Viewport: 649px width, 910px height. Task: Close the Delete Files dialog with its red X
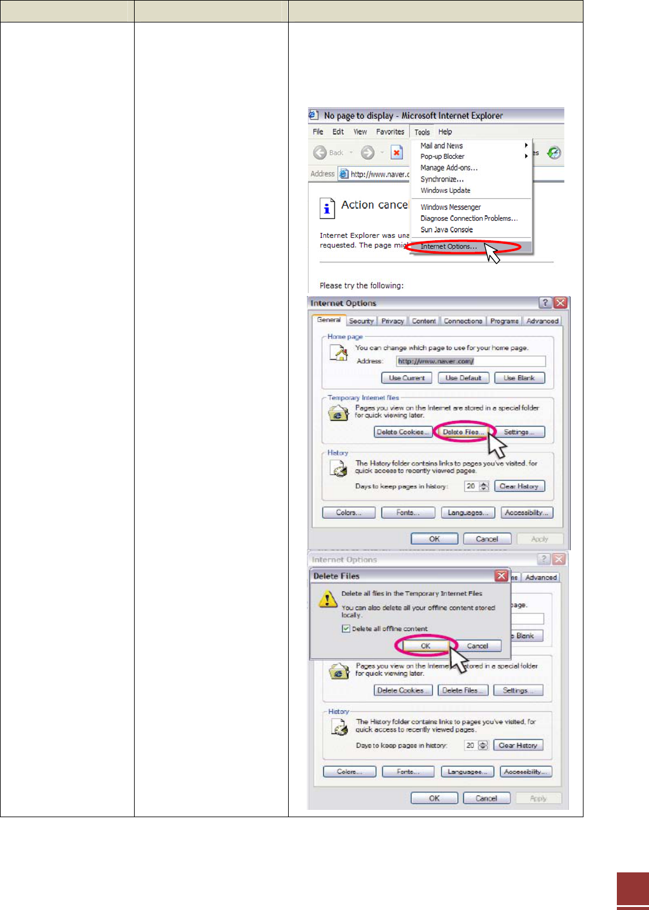click(x=501, y=576)
